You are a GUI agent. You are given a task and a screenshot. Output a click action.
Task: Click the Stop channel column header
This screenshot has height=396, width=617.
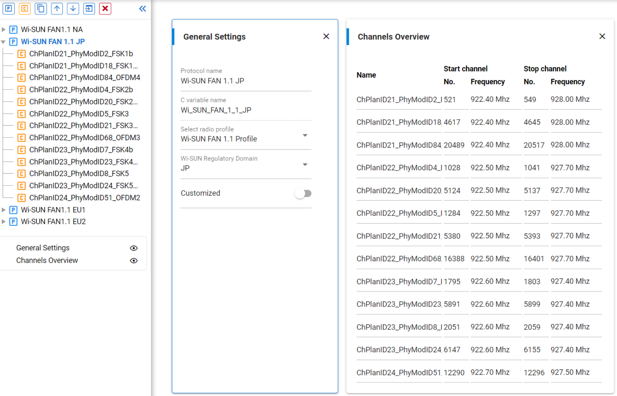[545, 69]
